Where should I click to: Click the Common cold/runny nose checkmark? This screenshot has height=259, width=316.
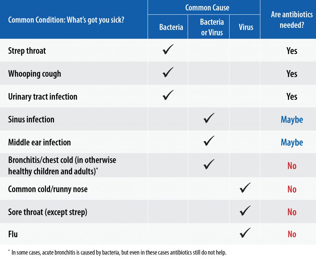pyautogui.click(x=245, y=188)
